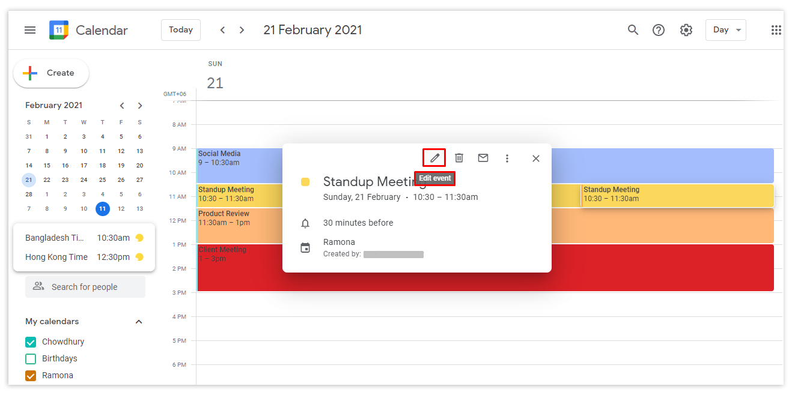Open the main menu hamburger icon
The image size is (792, 395).
[x=30, y=30]
